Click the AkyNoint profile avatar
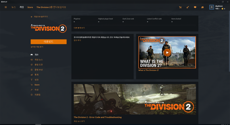Screen dimensions: 230x125 pyautogui.click(x=212, y=7)
